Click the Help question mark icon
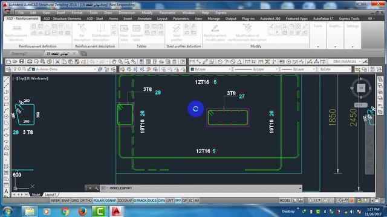 pos(183,61)
